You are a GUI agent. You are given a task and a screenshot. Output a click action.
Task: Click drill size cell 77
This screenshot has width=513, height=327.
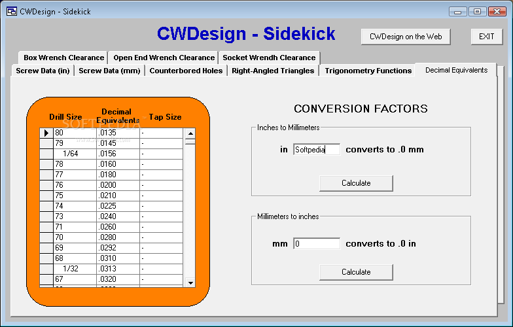point(75,175)
